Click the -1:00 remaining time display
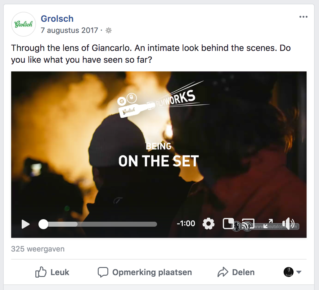Image resolution: width=319 pixels, height=290 pixels. click(x=186, y=224)
